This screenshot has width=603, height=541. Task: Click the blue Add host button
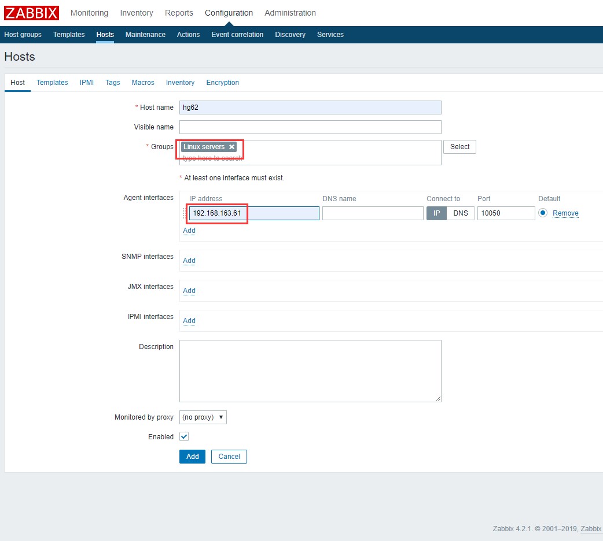[192, 457]
